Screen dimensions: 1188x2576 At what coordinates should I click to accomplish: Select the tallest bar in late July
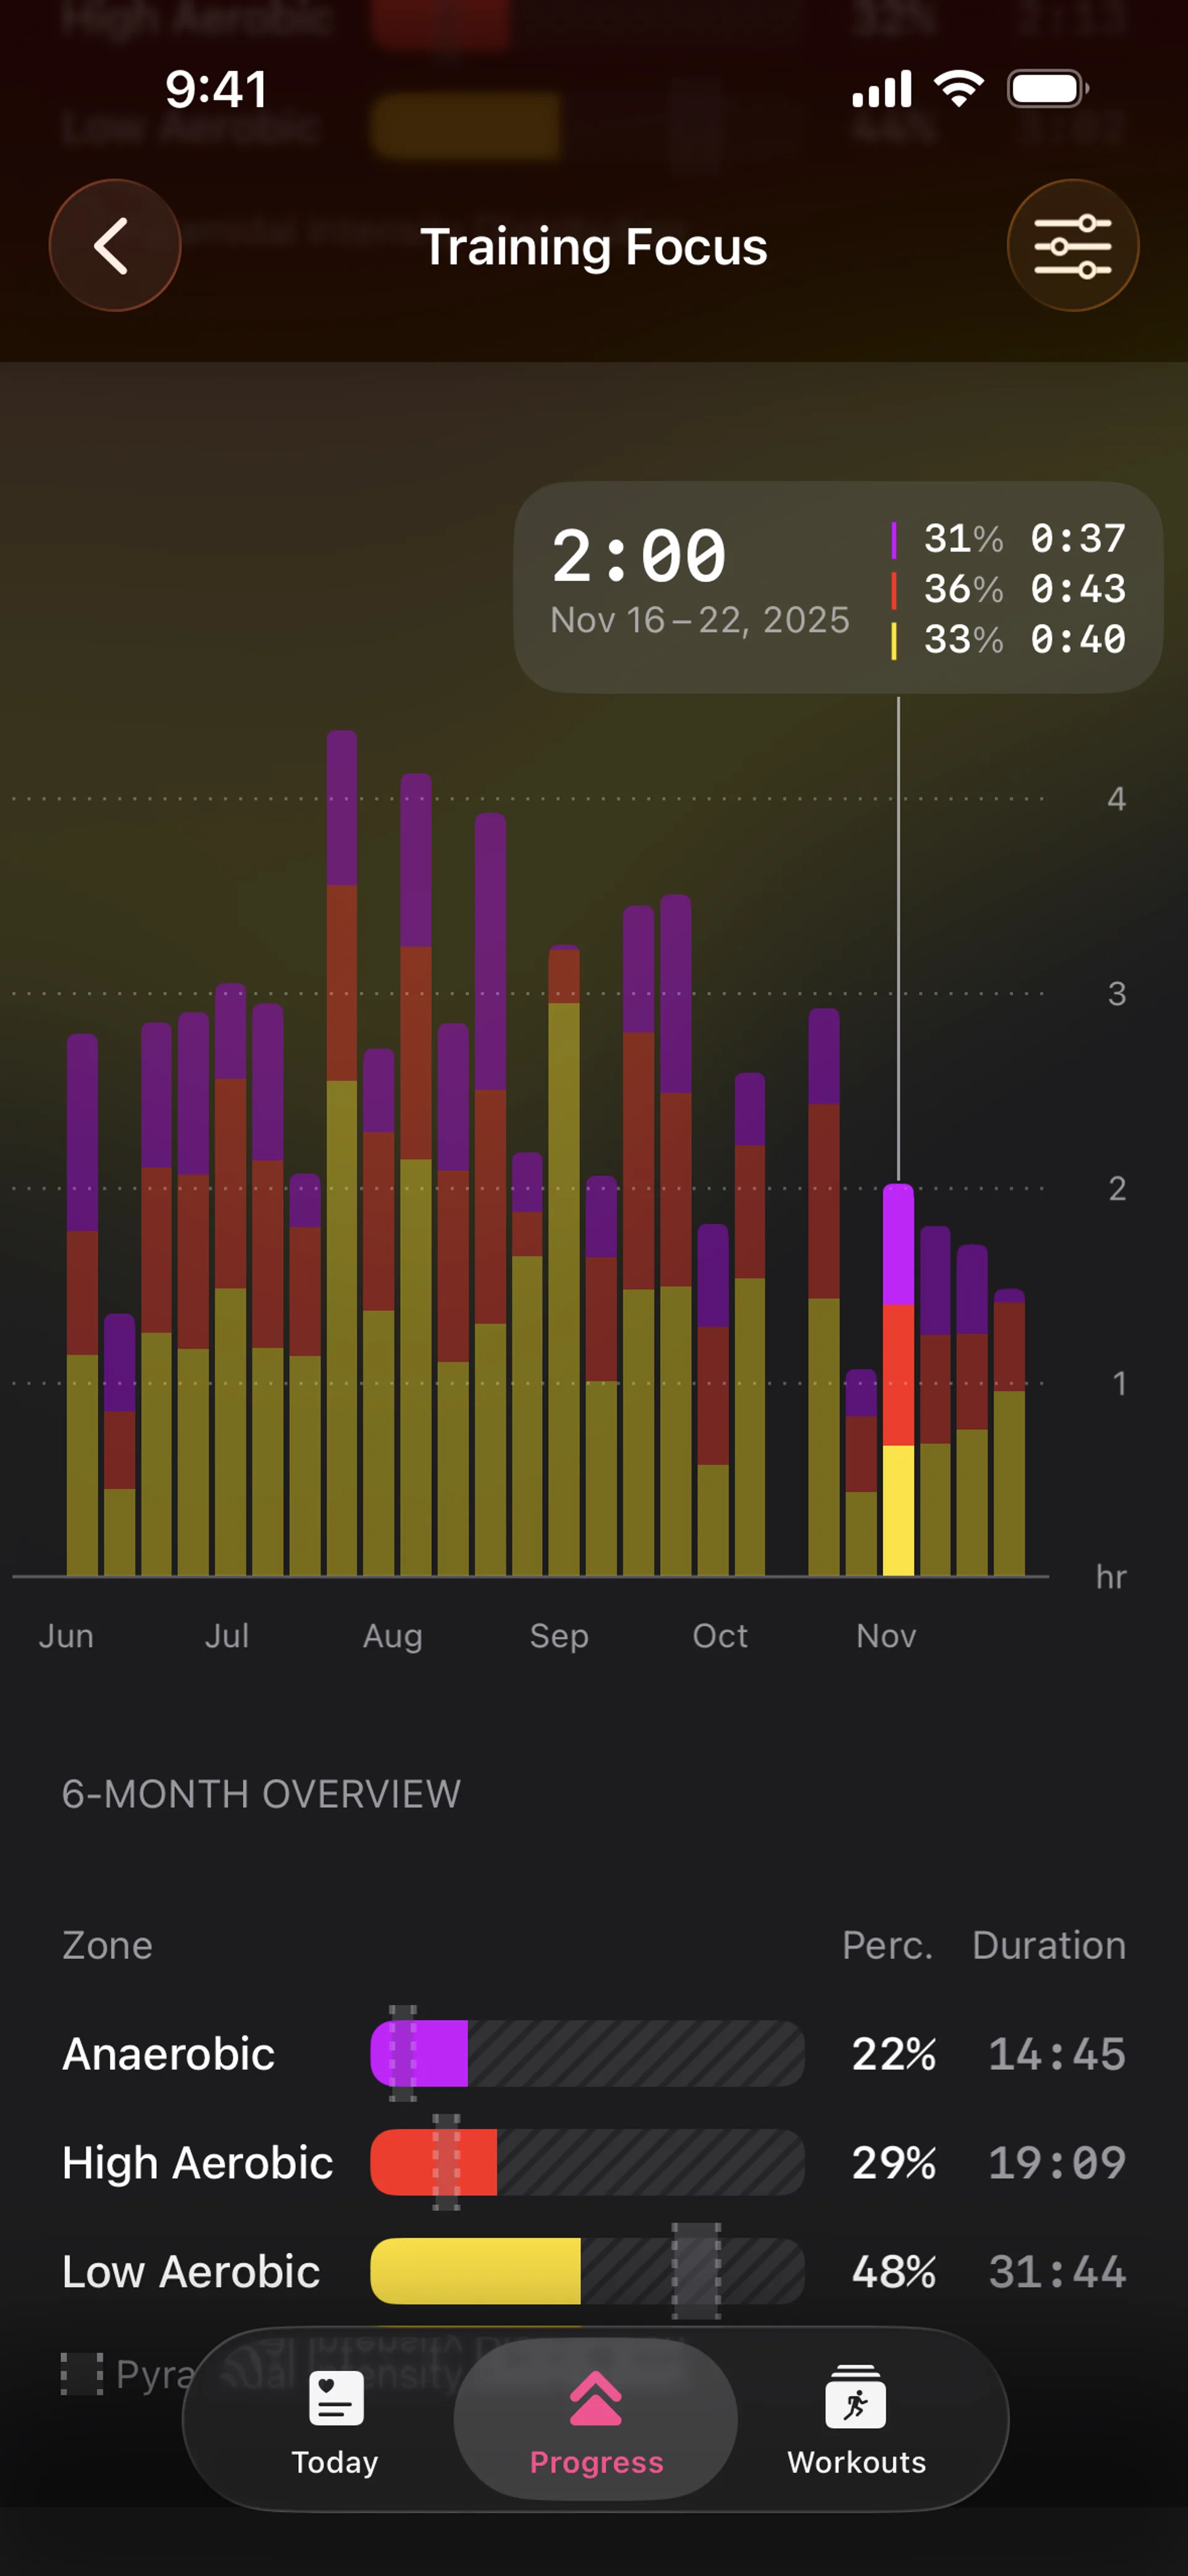tap(342, 1150)
